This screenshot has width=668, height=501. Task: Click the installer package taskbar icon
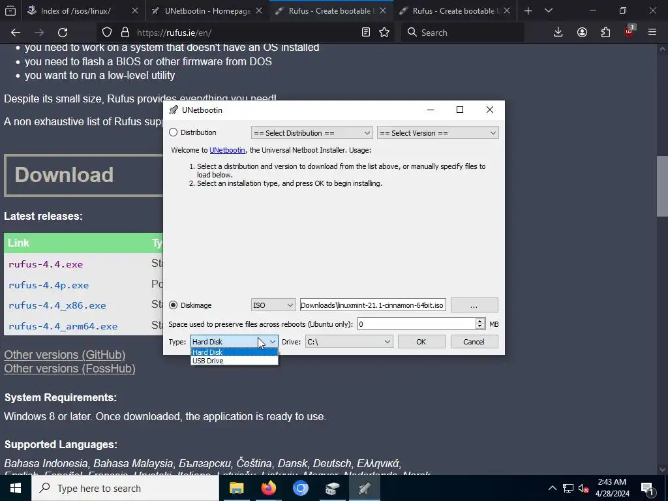332,488
